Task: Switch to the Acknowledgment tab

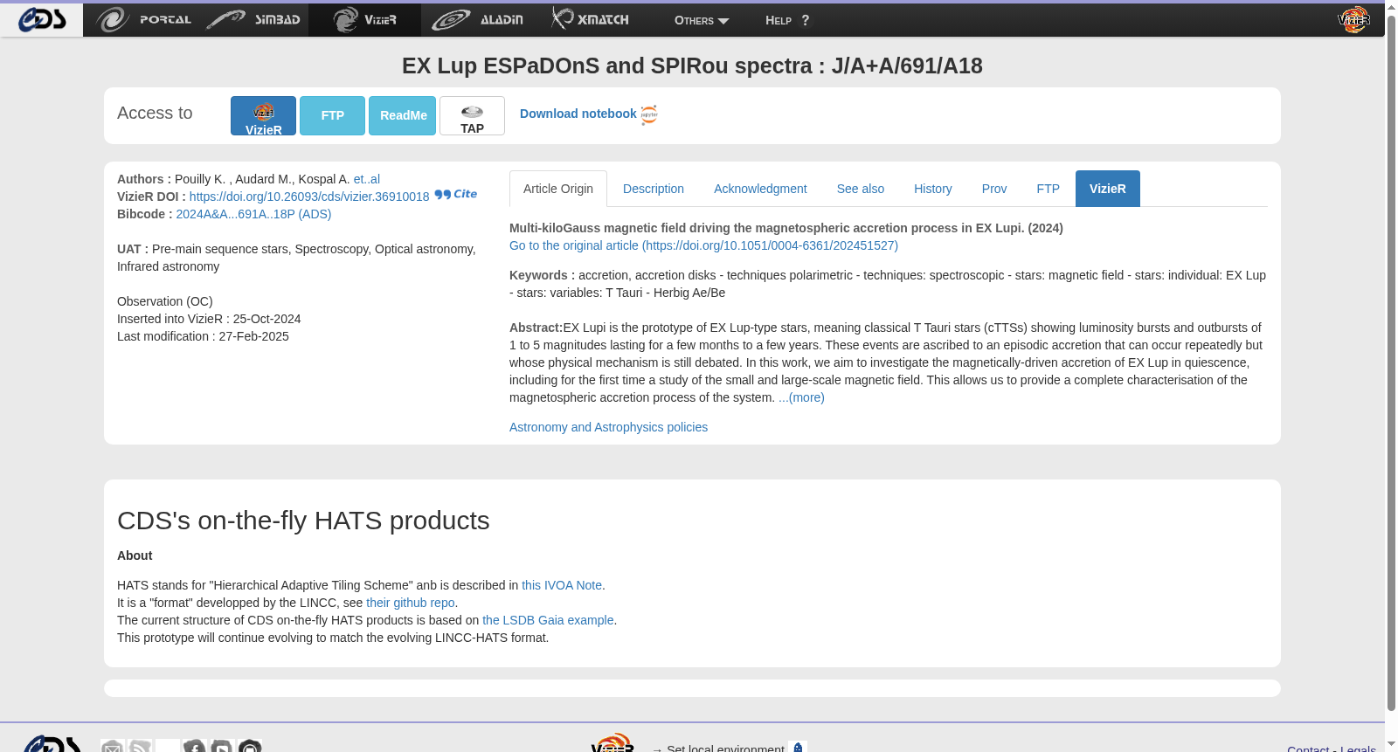Action: click(x=760, y=189)
